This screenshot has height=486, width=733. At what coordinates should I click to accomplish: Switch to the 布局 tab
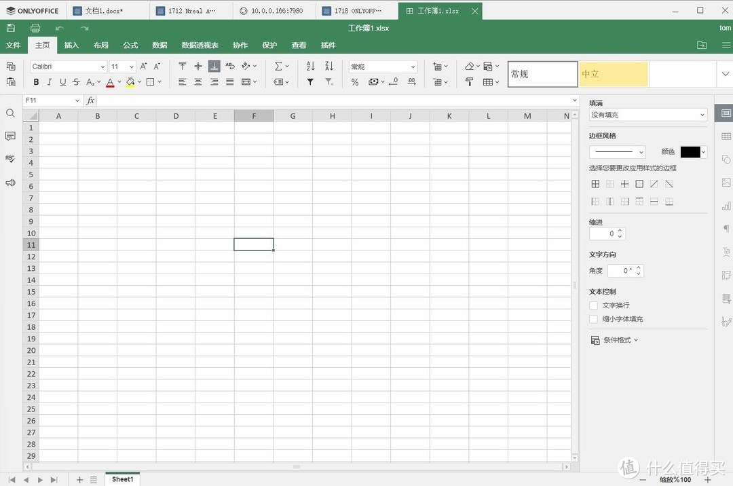(101, 45)
